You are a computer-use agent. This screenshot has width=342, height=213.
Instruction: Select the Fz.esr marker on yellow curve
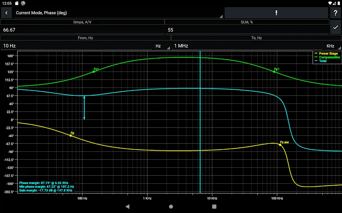pos(280,145)
